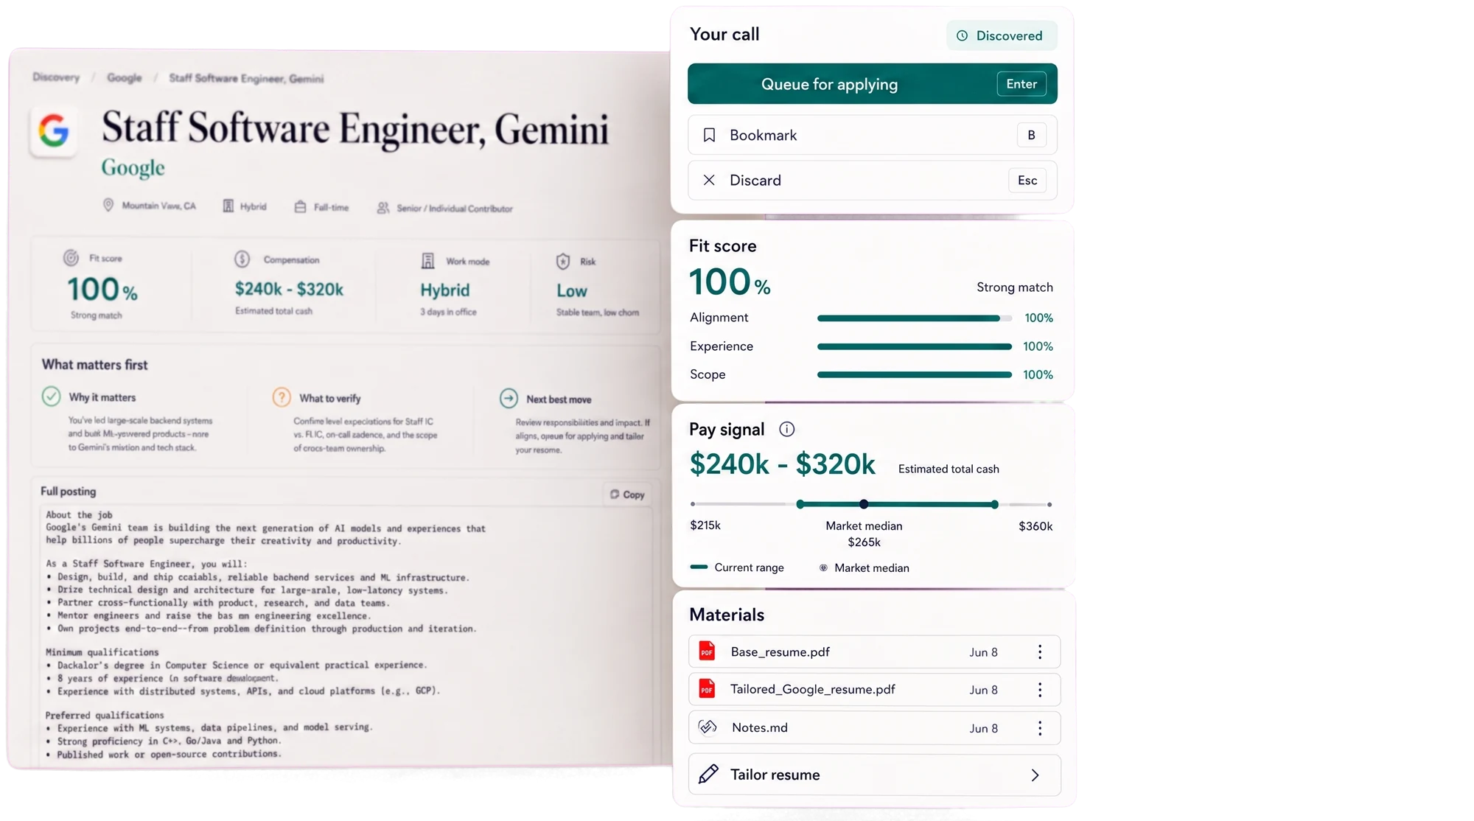This screenshot has height=821, width=1474.
Task: Go to Discovery breadcrumb
Action: tap(56, 77)
